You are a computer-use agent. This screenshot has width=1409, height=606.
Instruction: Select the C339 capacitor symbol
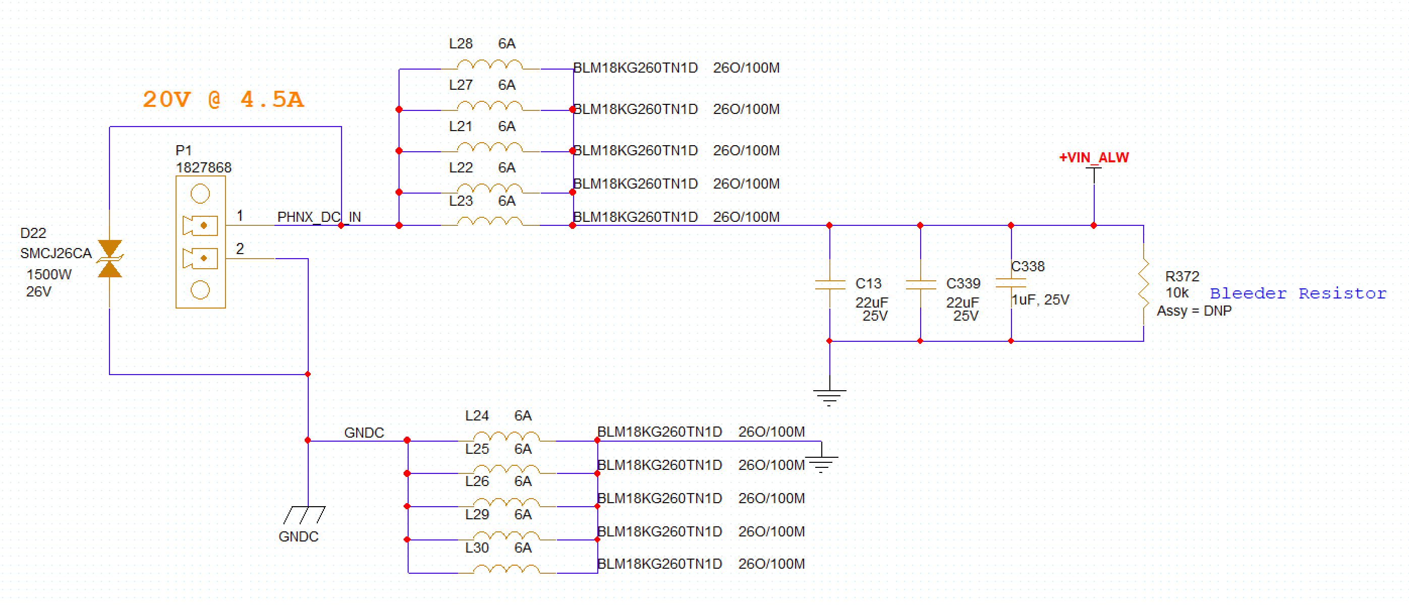click(x=921, y=284)
